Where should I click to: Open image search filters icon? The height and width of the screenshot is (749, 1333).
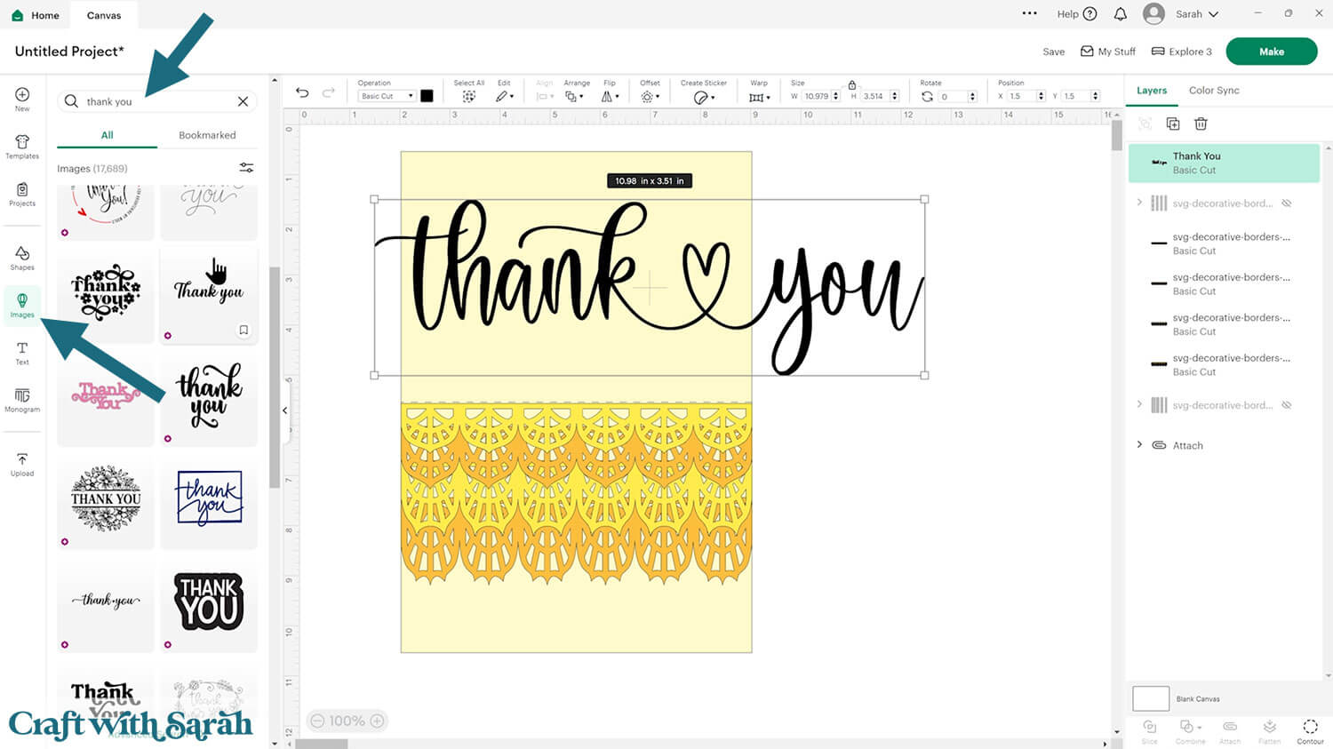[x=247, y=168]
